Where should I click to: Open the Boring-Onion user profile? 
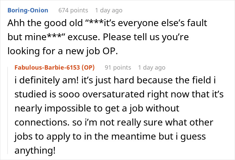(28, 10)
